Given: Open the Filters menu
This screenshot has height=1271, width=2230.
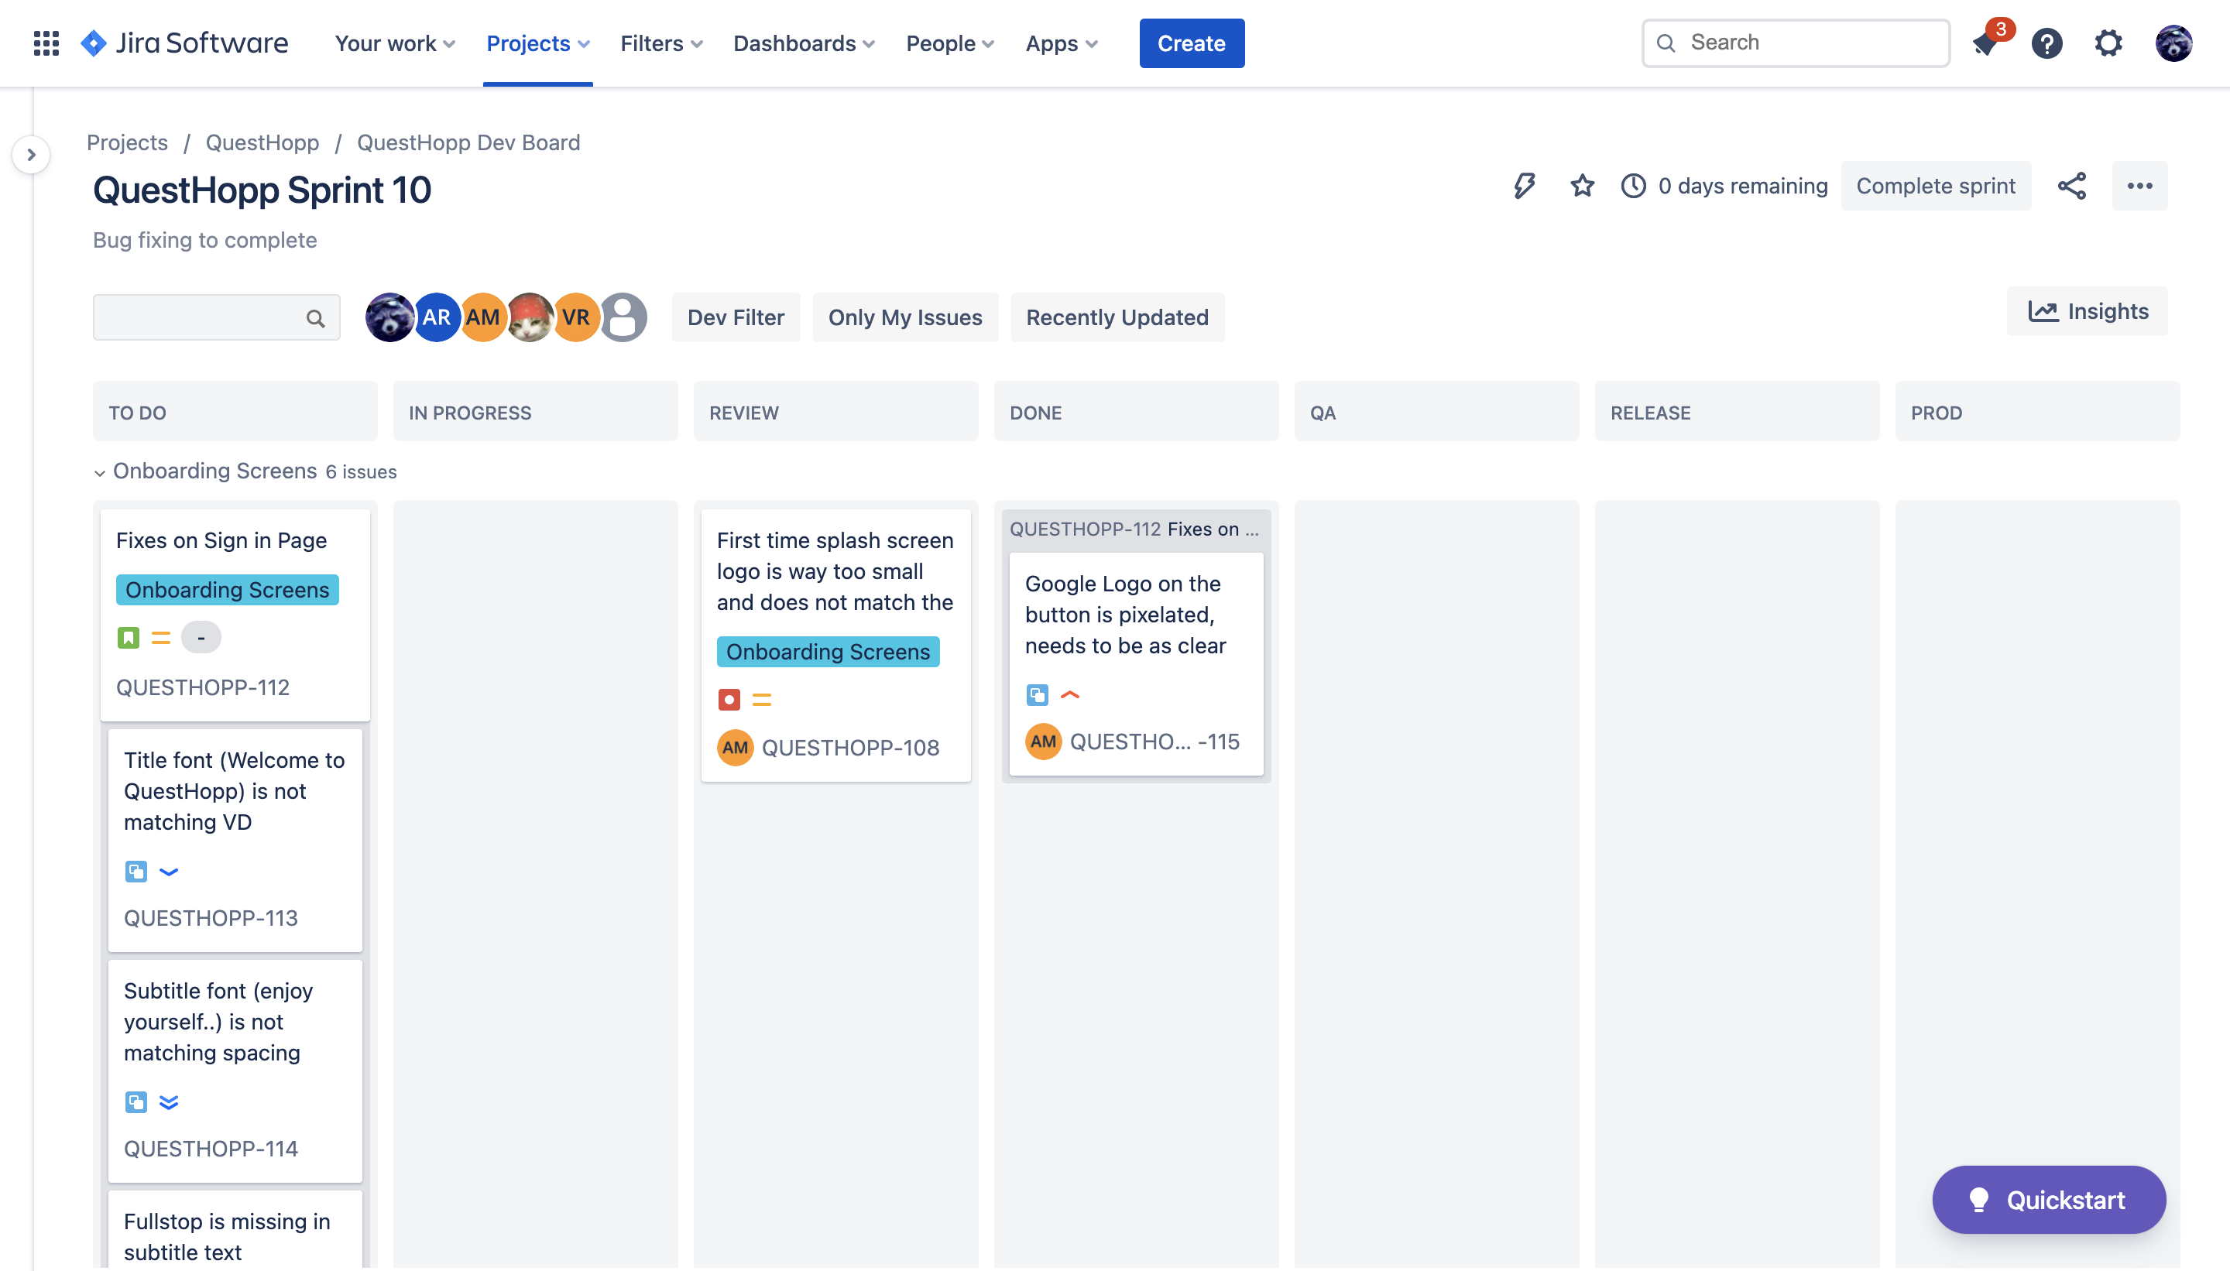Looking at the screenshot, I should (x=661, y=43).
